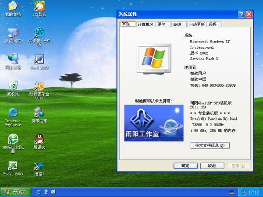Close the 系统属性 dialog with the X
Viewport: 263px width, 197px height.
[x=249, y=14]
